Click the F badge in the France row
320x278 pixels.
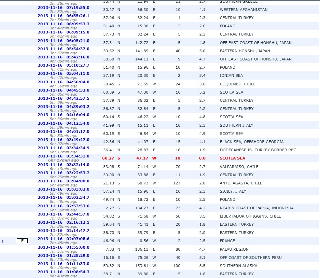[x=22, y=241]
